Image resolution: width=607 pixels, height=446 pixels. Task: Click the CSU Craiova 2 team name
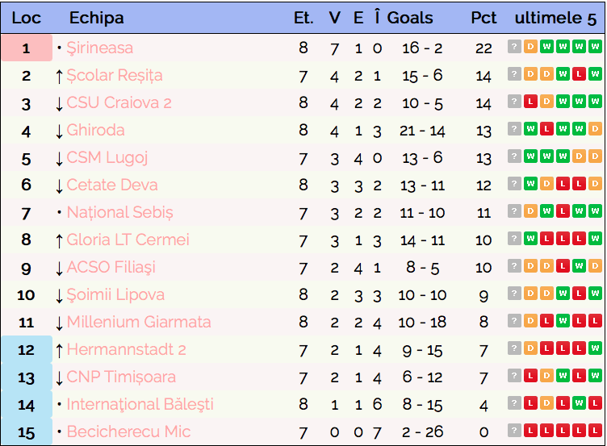click(119, 103)
